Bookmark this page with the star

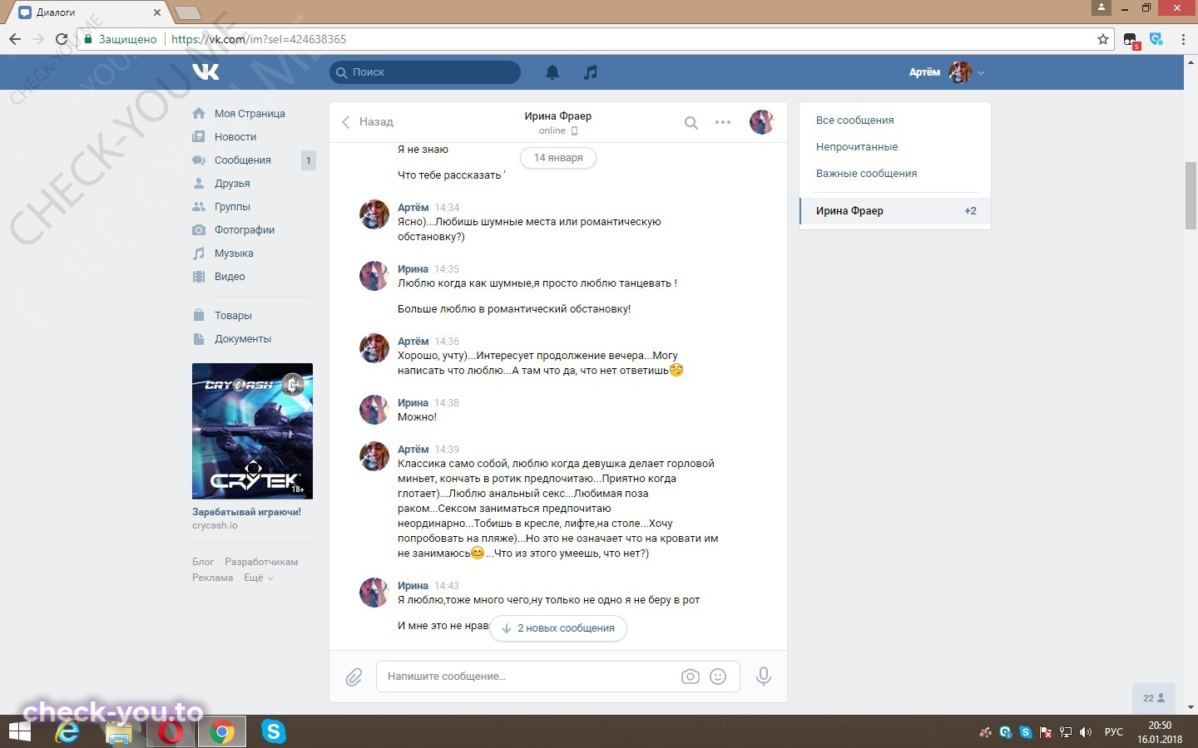[1103, 39]
